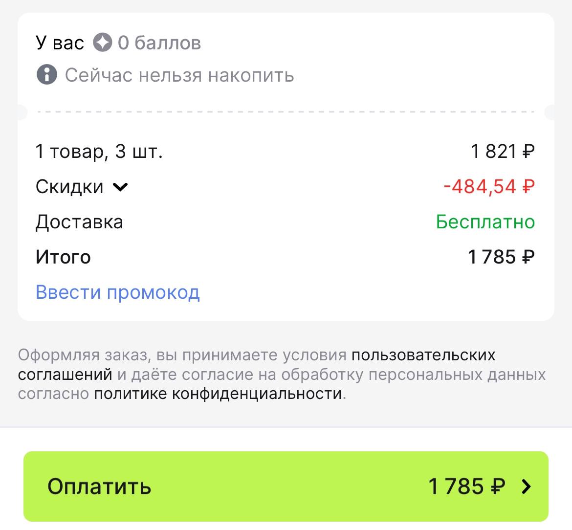Click the right arrow on the Оплатить button
Image resolution: width=572 pixels, height=530 pixels.
pos(526,486)
